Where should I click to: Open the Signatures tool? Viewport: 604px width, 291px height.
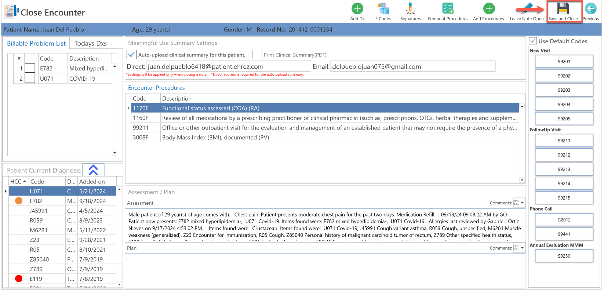point(410,12)
